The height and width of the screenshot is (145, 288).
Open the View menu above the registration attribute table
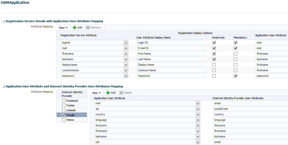(63, 27)
